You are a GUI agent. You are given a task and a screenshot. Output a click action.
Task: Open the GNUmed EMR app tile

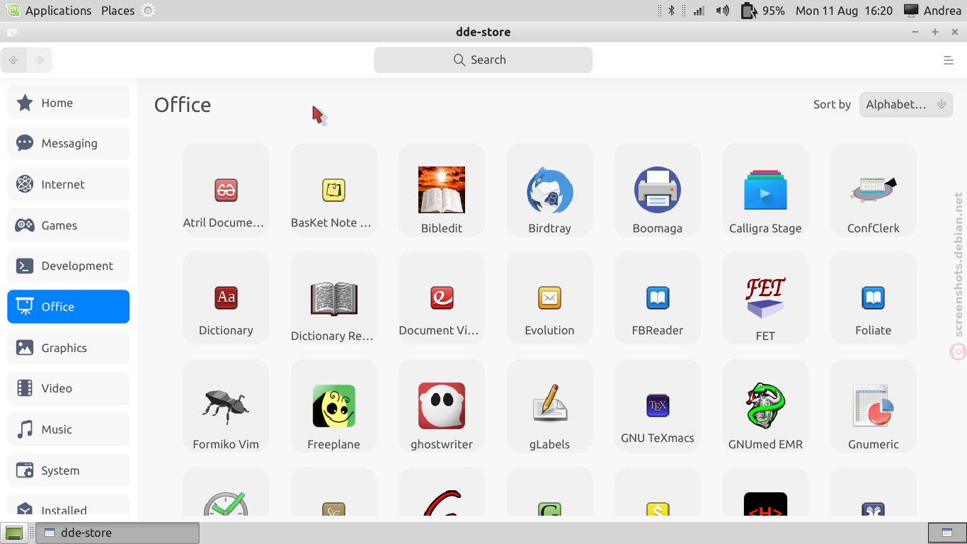(765, 406)
